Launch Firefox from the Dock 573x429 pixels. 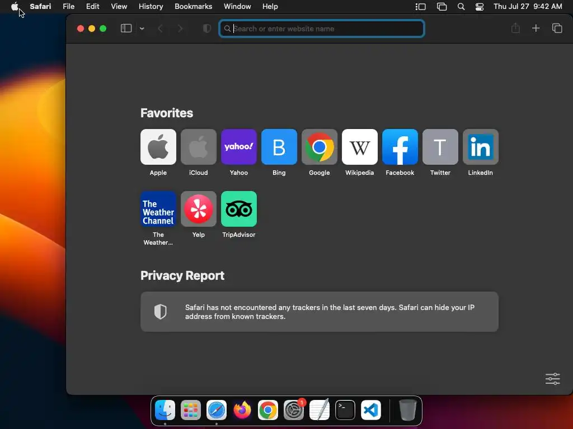pyautogui.click(x=242, y=409)
